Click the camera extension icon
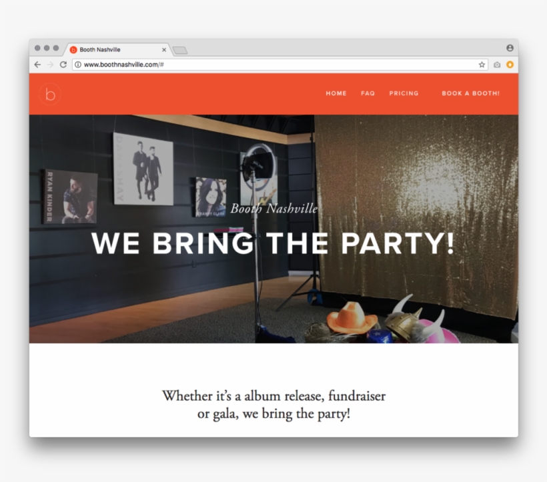This screenshot has width=547, height=482. point(497,65)
